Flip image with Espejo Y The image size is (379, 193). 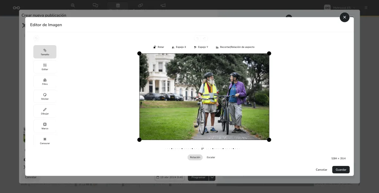201,47
